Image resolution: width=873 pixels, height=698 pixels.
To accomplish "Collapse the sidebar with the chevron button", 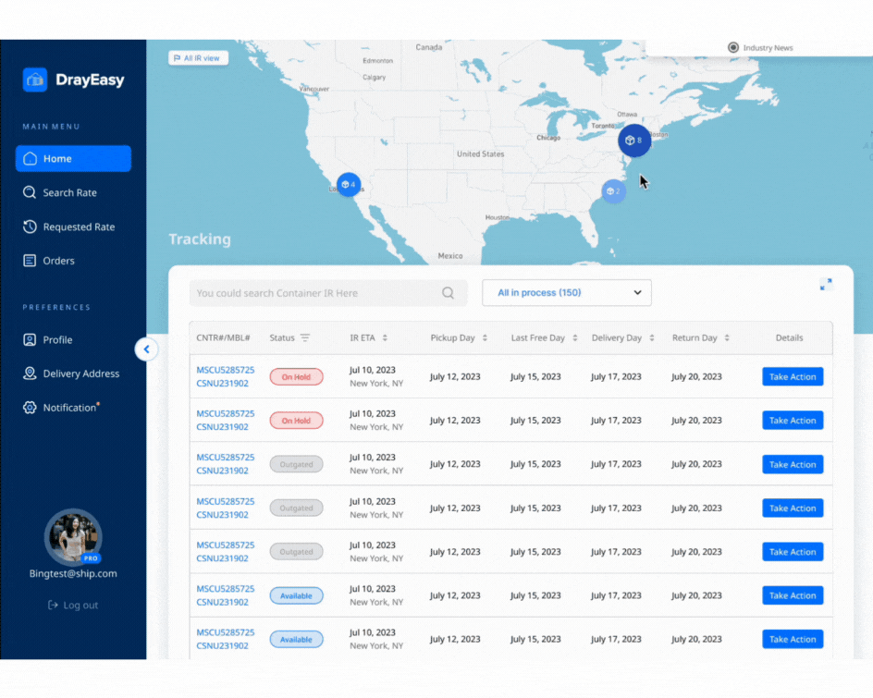I will (146, 349).
